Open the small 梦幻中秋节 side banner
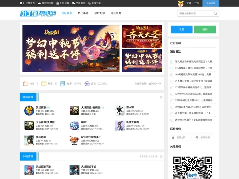Screen dimensions: 239x179 coord(142,60)
